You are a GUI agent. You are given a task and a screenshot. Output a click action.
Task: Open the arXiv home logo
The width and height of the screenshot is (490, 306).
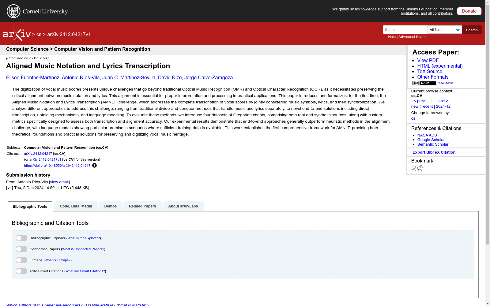(17, 35)
